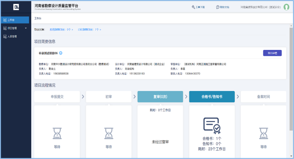The height and width of the screenshot is (159, 294).
Task: Click the arrow between 复审 and 合格书/告知书
Action: [x=186, y=96]
